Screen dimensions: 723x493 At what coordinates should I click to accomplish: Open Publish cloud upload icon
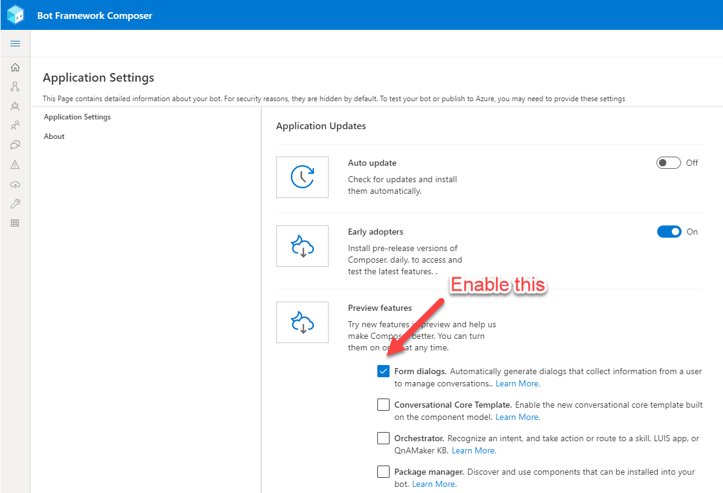(x=15, y=184)
